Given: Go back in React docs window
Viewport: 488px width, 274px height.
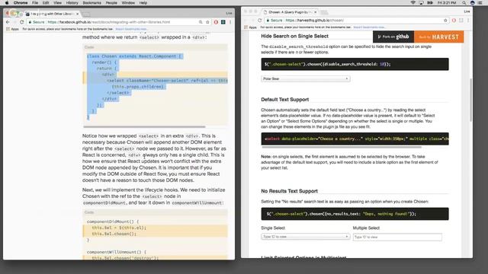Looking at the screenshot, I should (x=8, y=22).
